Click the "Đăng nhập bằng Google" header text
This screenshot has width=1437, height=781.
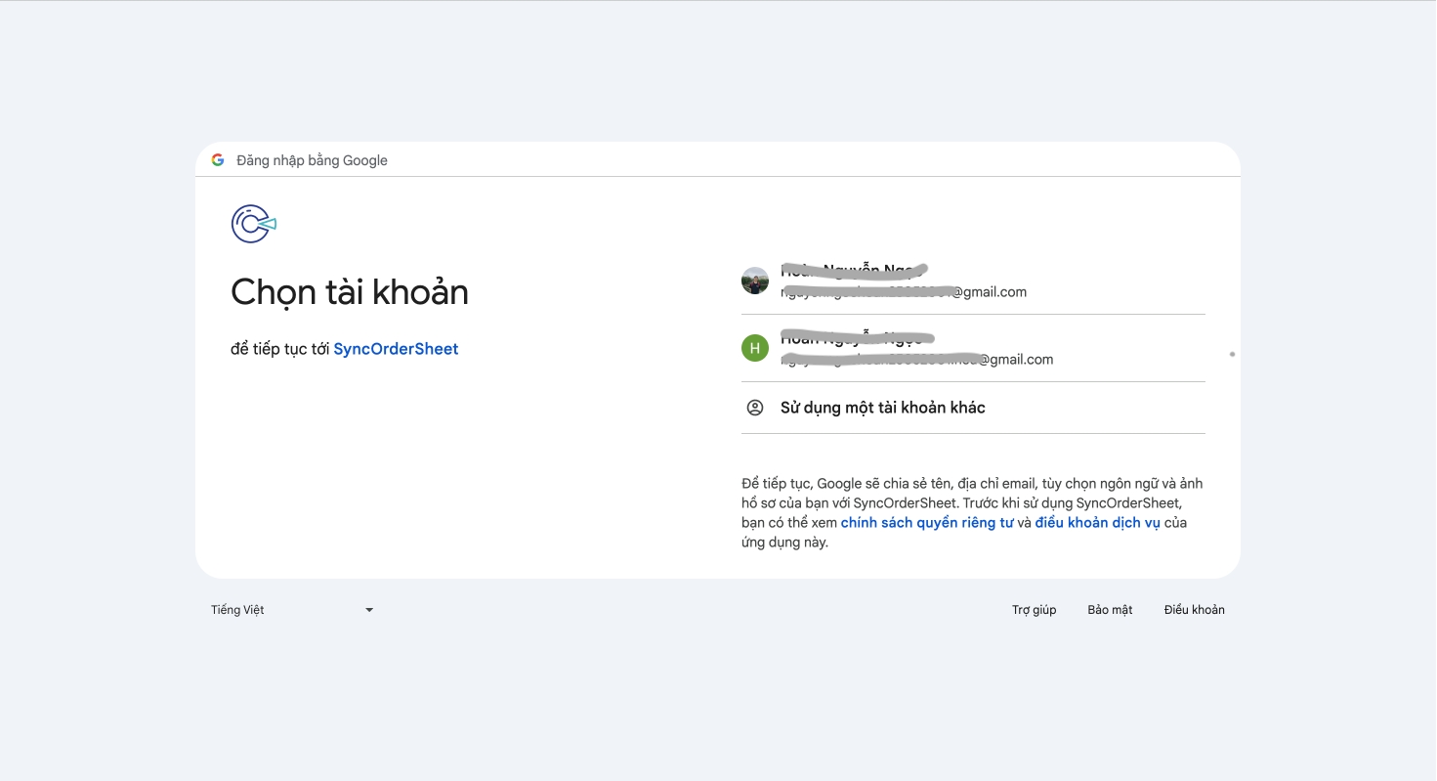tap(312, 160)
